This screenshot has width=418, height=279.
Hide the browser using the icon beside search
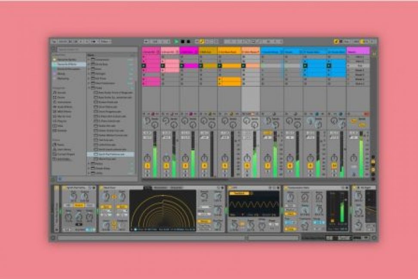tap(54, 49)
